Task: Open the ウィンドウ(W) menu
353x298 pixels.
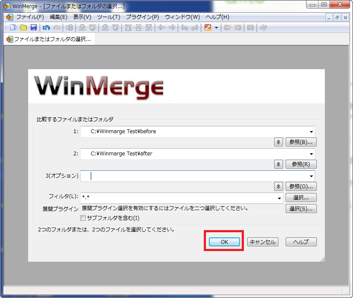Action: 182,17
